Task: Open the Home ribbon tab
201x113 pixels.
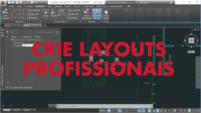Action: [x=11, y=6]
